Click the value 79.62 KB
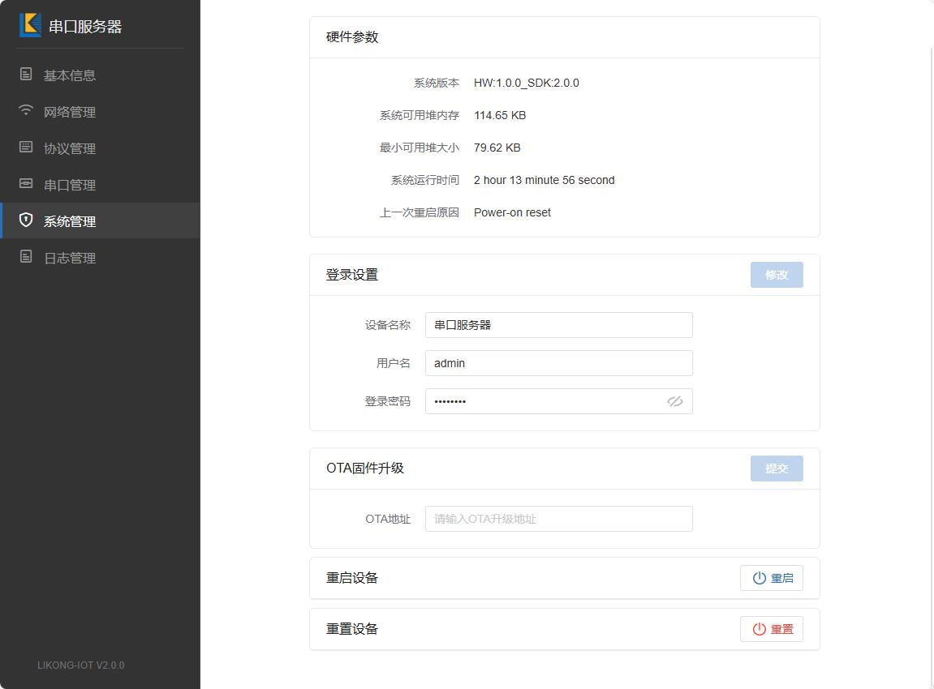Image resolution: width=934 pixels, height=689 pixels. click(x=497, y=148)
